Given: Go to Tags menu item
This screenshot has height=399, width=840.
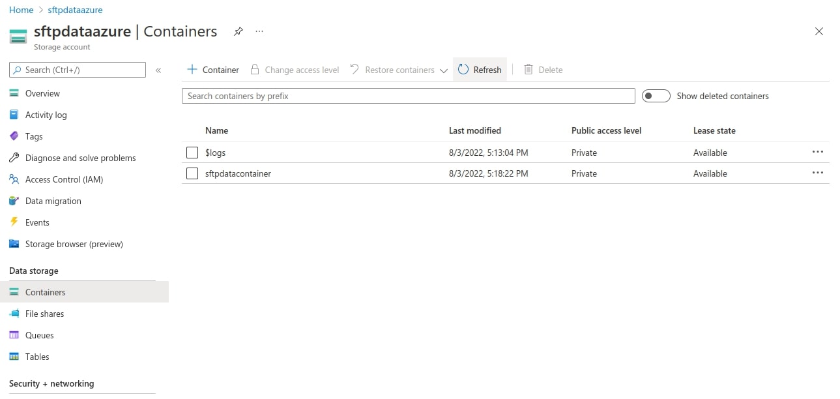Looking at the screenshot, I should point(34,136).
